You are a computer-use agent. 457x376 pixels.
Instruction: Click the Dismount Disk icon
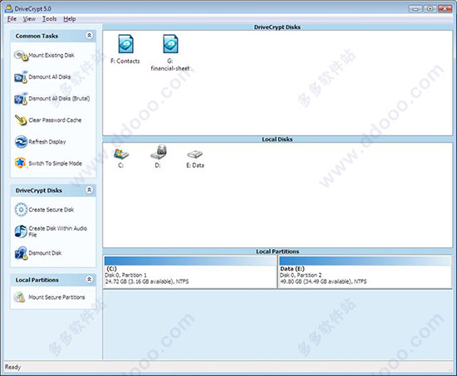(x=21, y=253)
